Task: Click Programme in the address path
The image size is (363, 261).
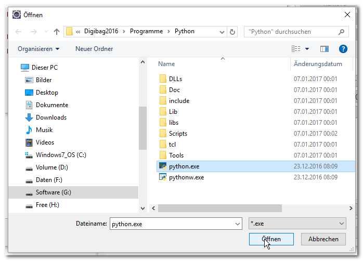Action: pyautogui.click(x=146, y=31)
